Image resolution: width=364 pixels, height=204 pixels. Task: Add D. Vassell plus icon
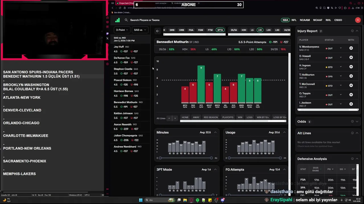click(x=351, y=58)
